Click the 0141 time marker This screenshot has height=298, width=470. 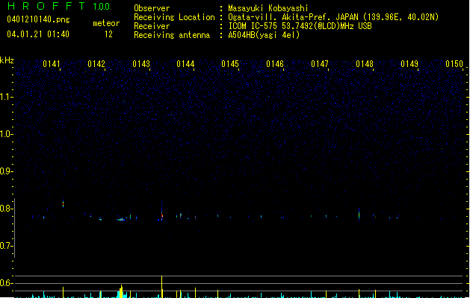click(x=52, y=64)
